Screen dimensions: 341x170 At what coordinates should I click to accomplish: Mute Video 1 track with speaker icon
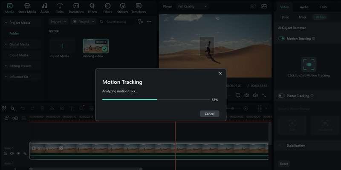(x=12, y=153)
